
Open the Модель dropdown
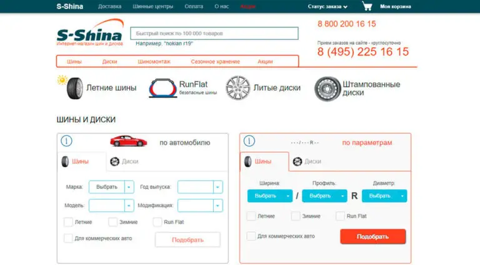pyautogui.click(x=111, y=206)
